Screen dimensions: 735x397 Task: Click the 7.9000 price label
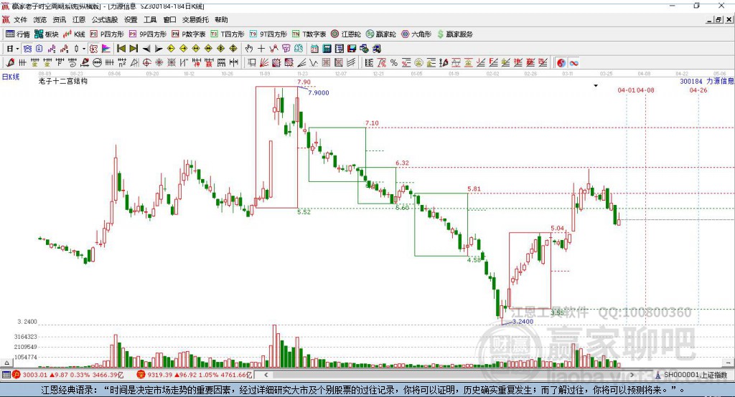319,92
